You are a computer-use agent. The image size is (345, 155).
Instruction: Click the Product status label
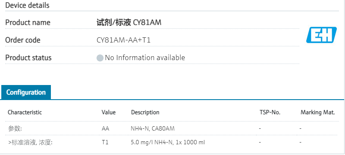click(28, 58)
